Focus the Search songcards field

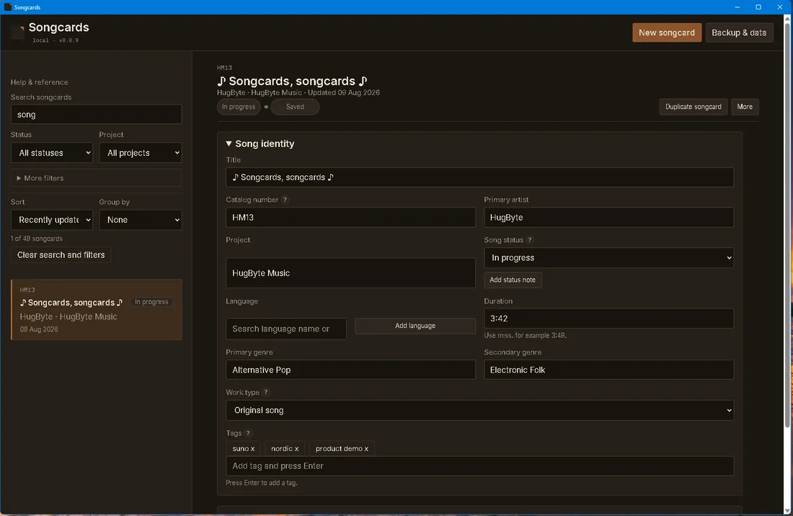pos(96,114)
